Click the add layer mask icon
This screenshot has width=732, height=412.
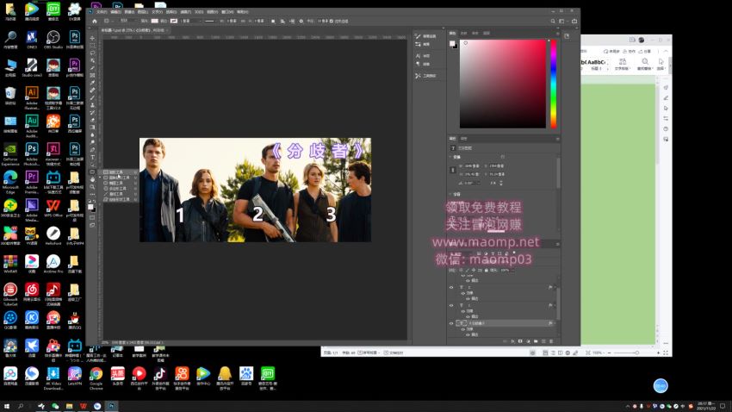click(520, 341)
